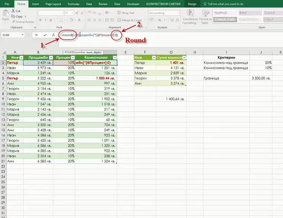Image resolution: width=283 pixels, height=218 pixels.
Task: Open the Accounting number format dropdown
Action: pos(178,13)
